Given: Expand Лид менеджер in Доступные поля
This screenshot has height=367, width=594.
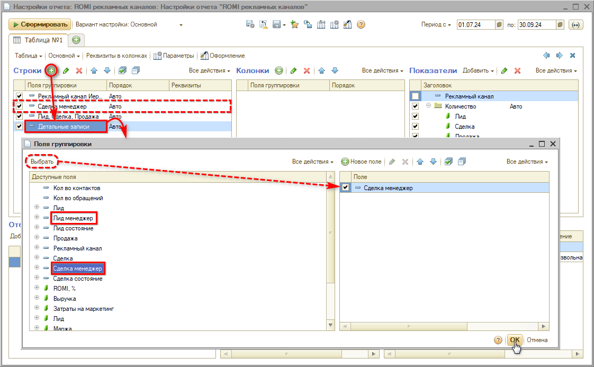Looking at the screenshot, I should pyautogui.click(x=37, y=217).
